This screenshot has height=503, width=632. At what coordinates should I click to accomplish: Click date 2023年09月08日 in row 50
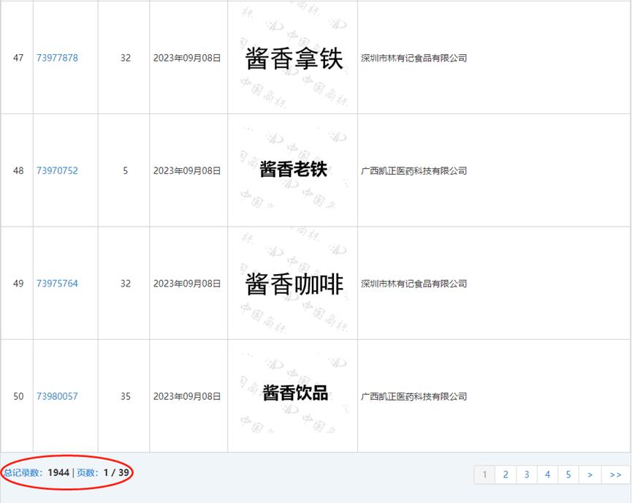pyautogui.click(x=187, y=397)
